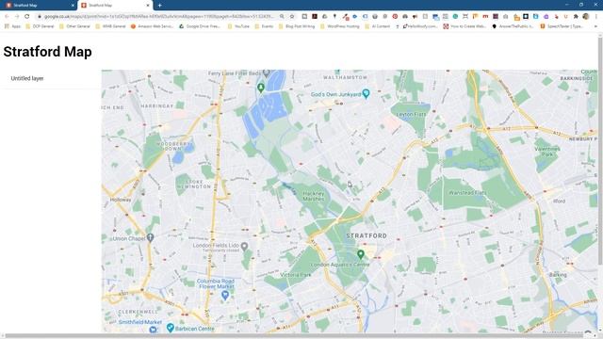The image size is (603, 339).
Task: Click the address bar URL field
Action: coord(158,17)
